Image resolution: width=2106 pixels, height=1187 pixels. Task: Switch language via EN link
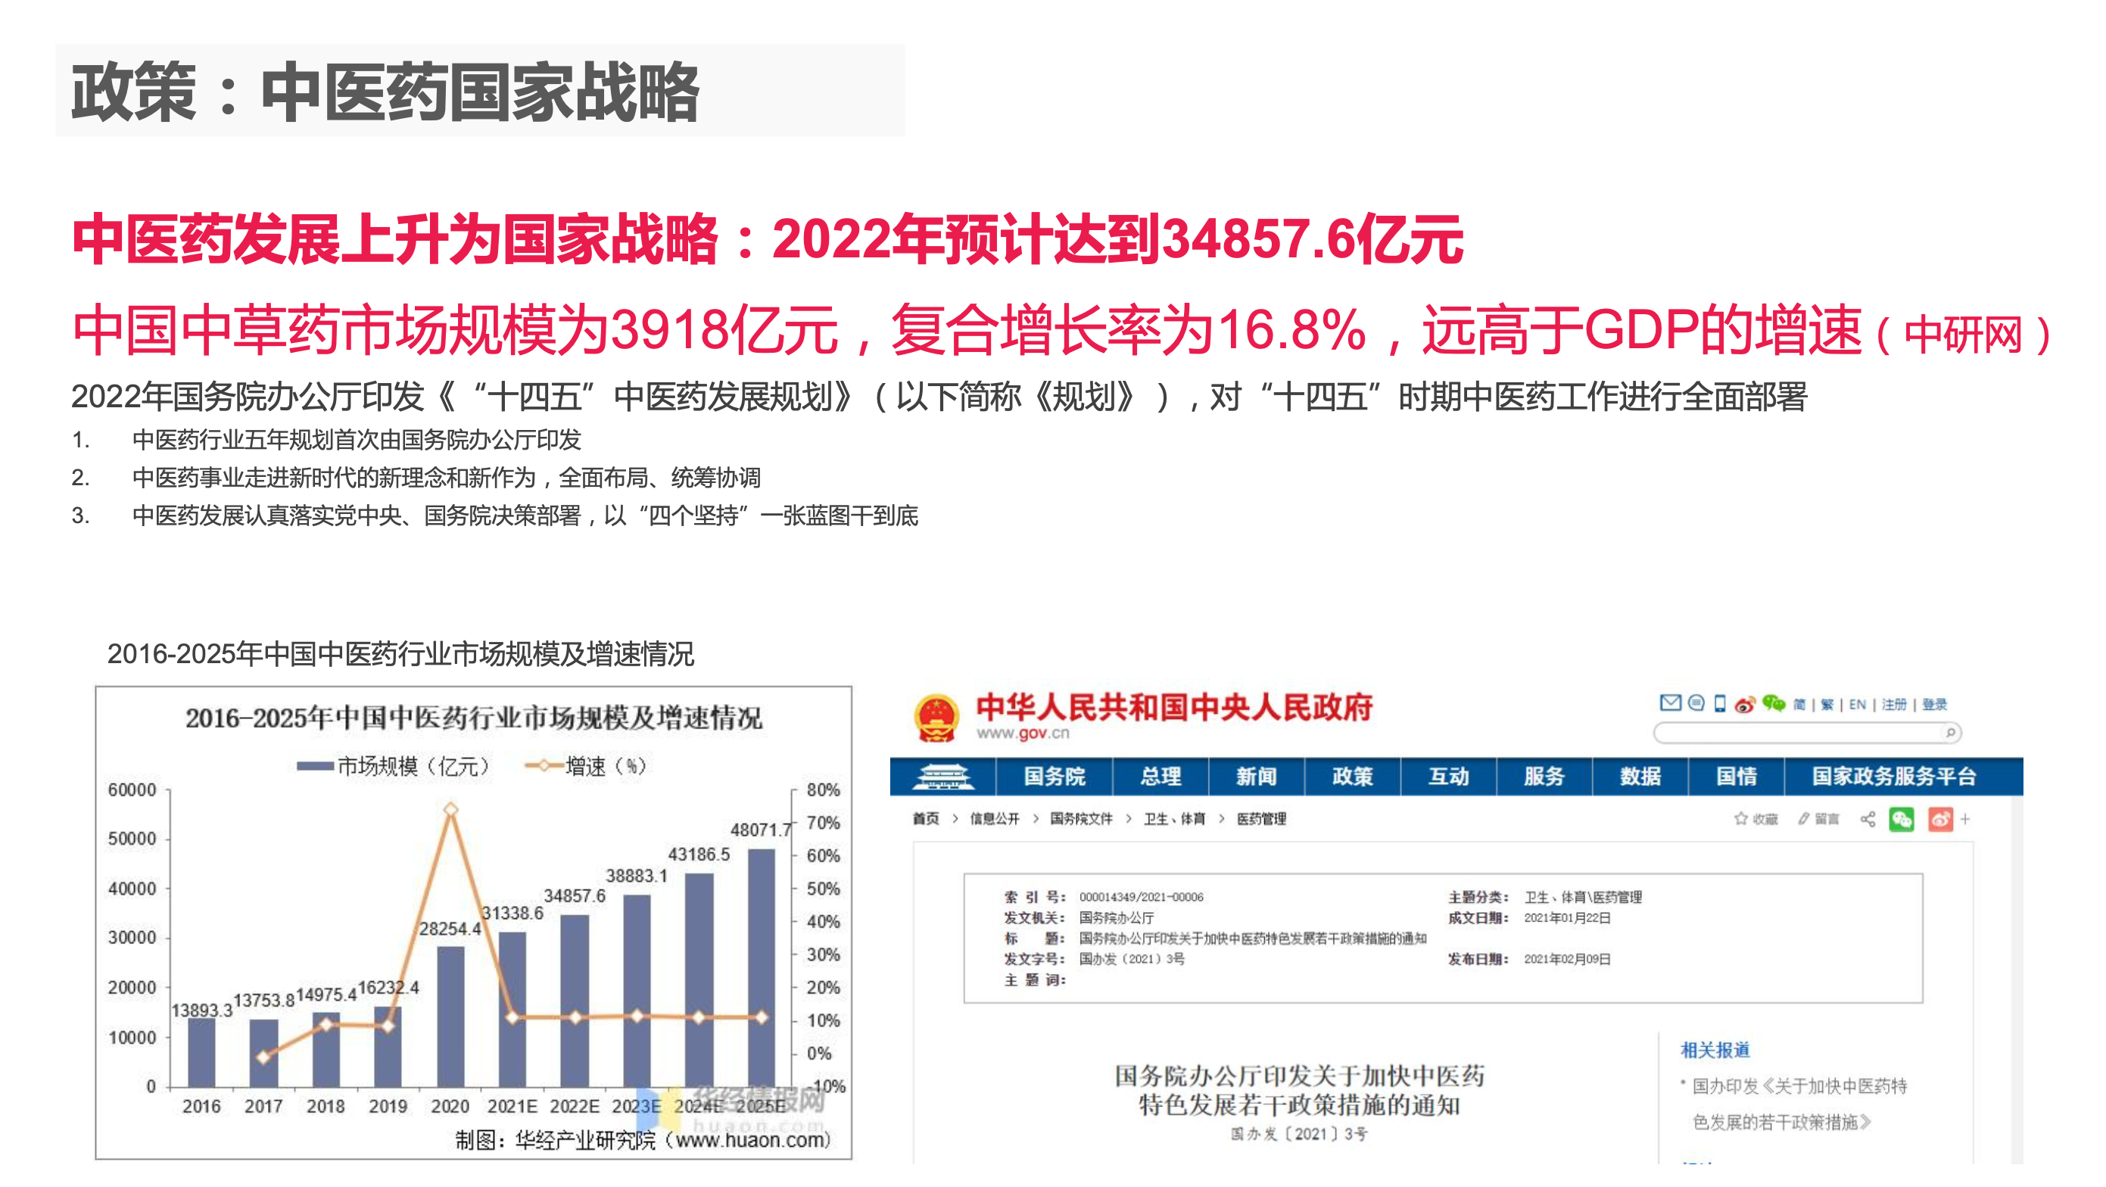point(1858,705)
